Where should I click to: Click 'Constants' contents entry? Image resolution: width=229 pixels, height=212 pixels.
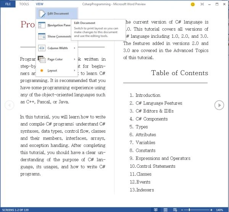click(x=145, y=151)
